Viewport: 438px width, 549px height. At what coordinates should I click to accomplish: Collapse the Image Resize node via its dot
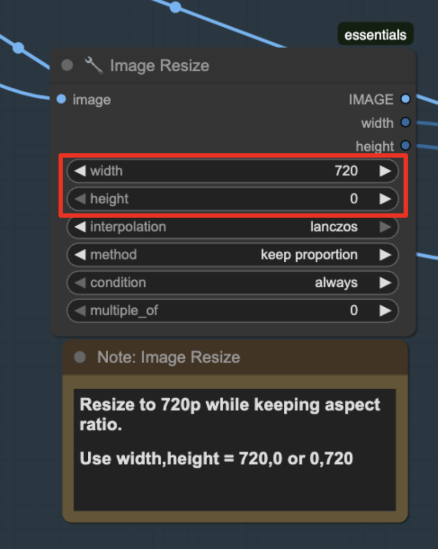[67, 65]
